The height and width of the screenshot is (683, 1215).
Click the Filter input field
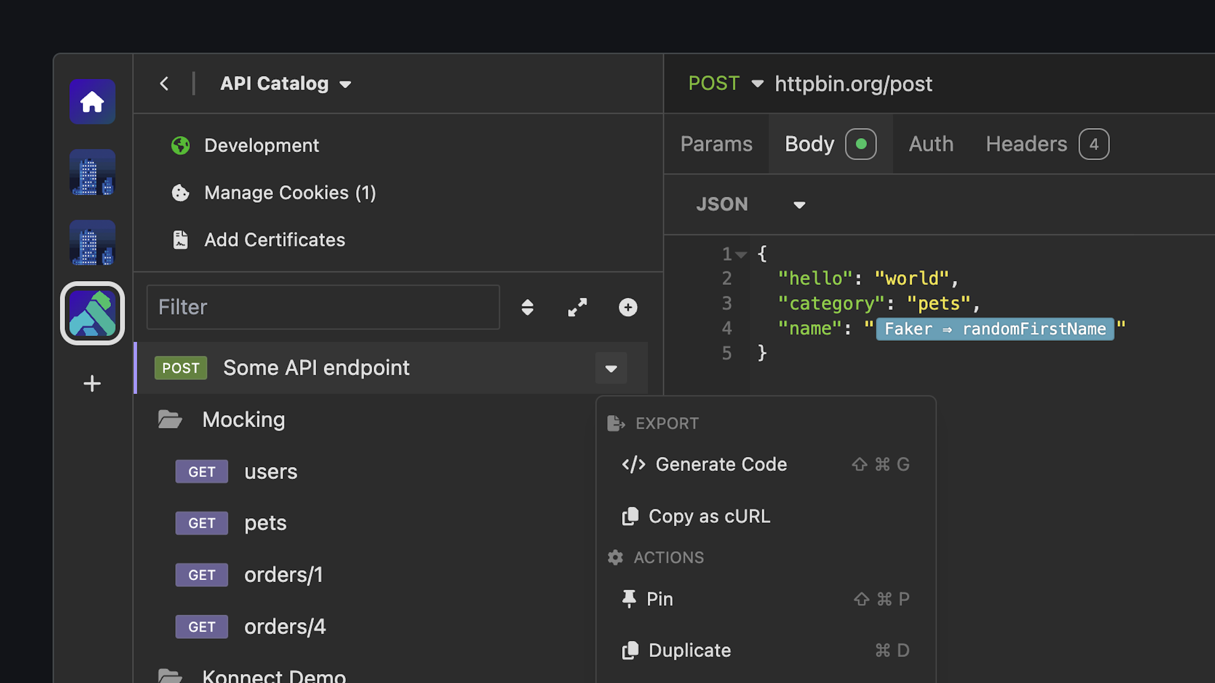pyautogui.click(x=323, y=307)
